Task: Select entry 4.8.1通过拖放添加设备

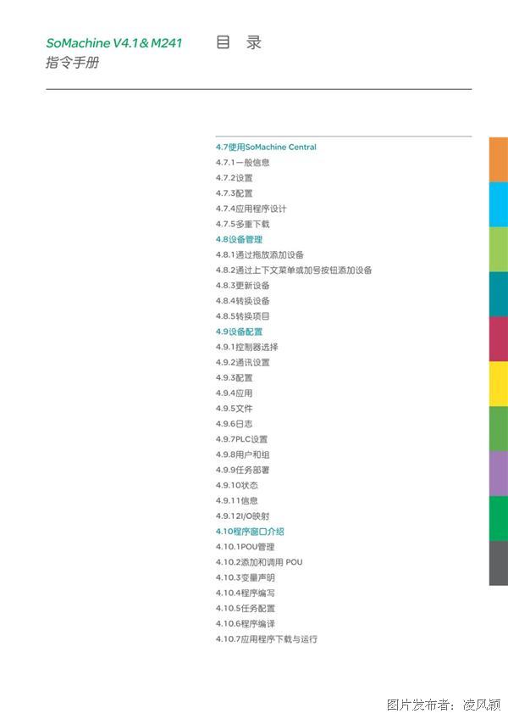Action: 260,254
